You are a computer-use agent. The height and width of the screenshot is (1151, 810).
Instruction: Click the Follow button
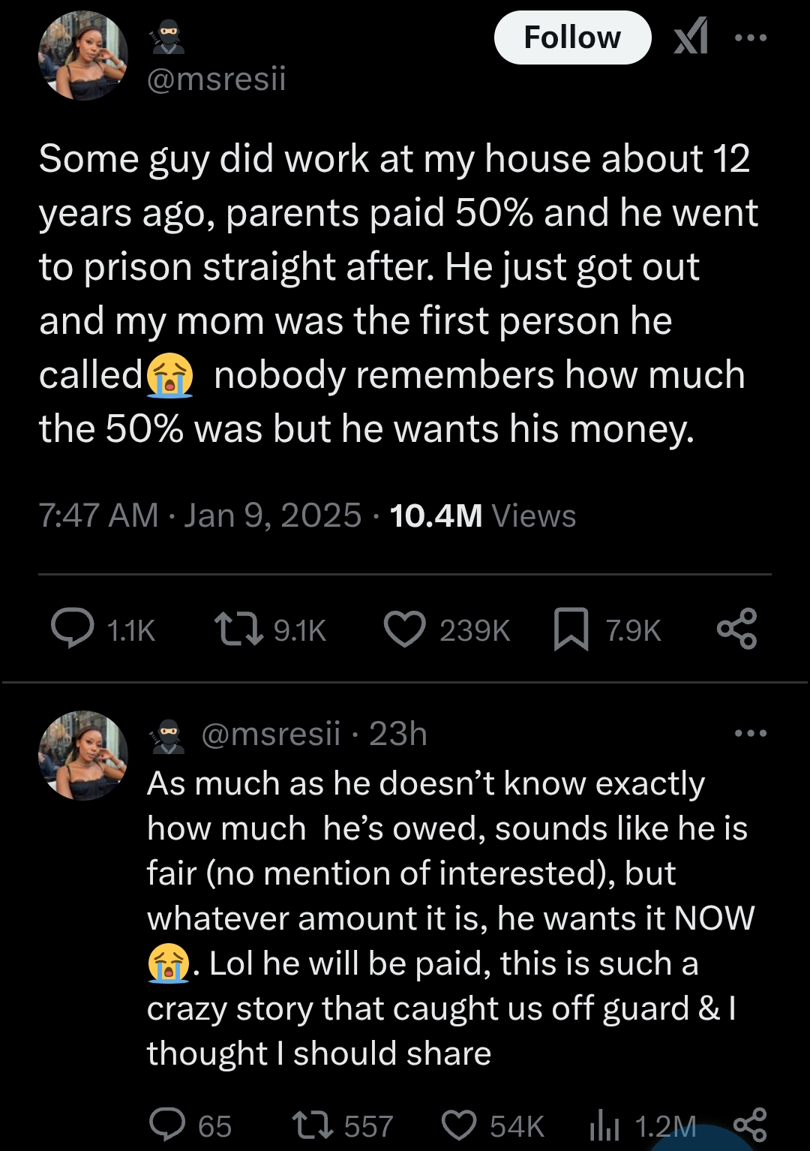[x=571, y=38]
